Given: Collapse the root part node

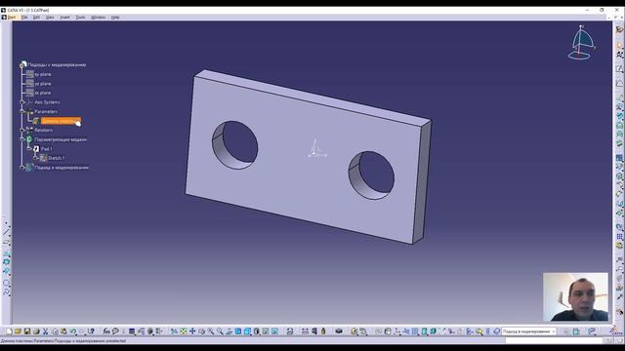Looking at the screenshot, I should (22, 65).
